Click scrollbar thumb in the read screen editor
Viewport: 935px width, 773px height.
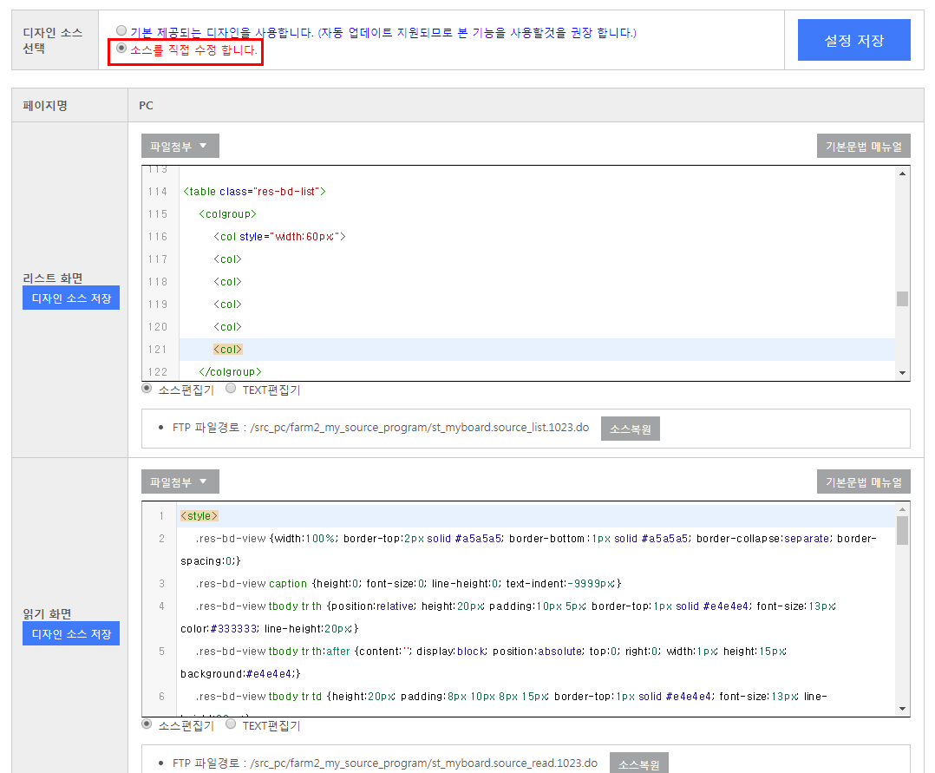pos(902,530)
